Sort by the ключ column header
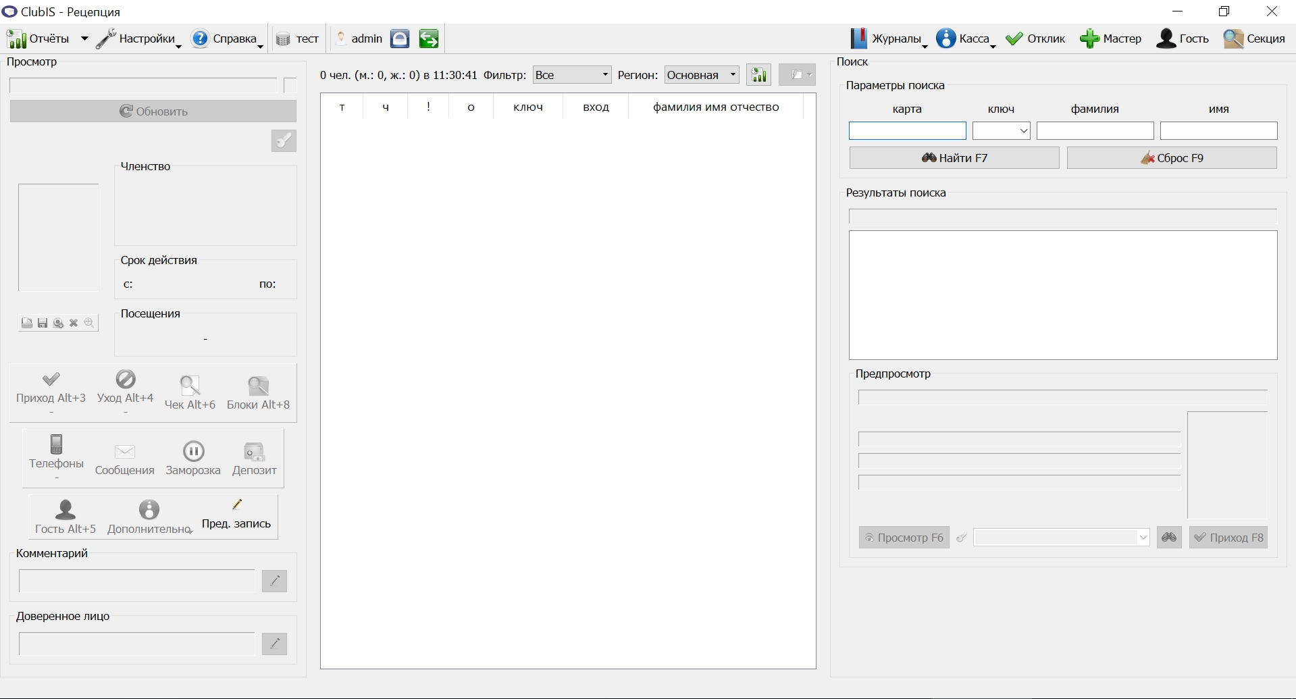Viewport: 1296px width, 699px height. (528, 107)
